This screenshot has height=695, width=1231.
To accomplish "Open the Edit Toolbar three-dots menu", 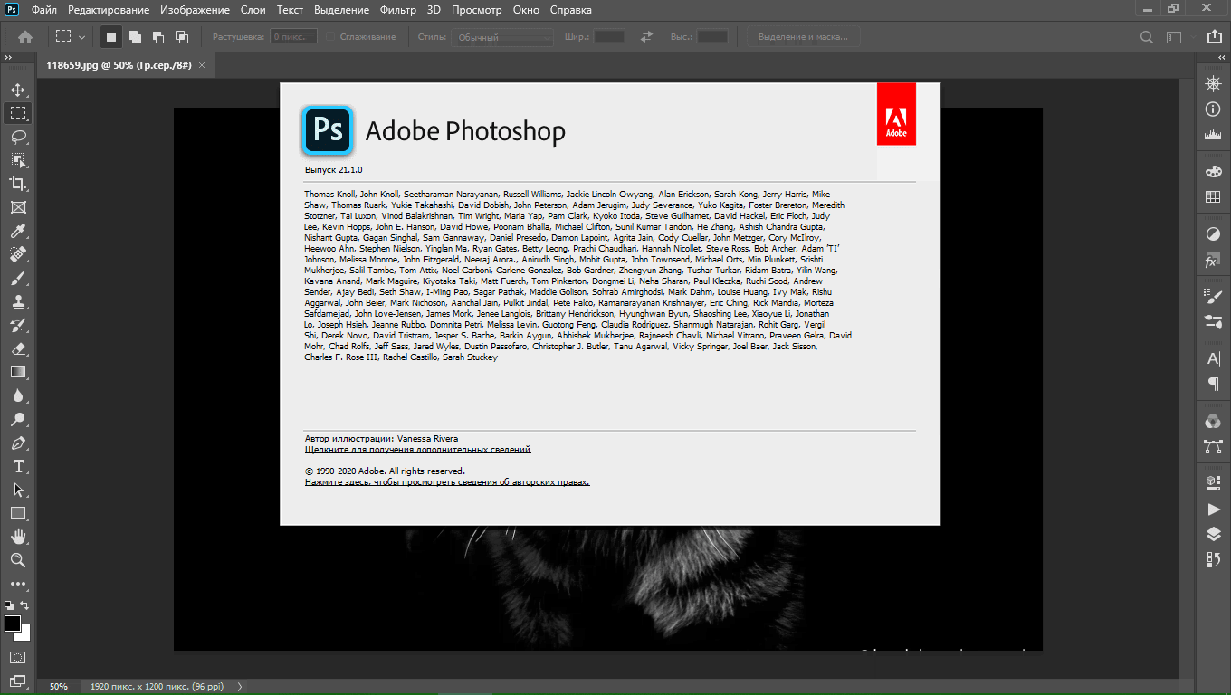I will [x=17, y=584].
